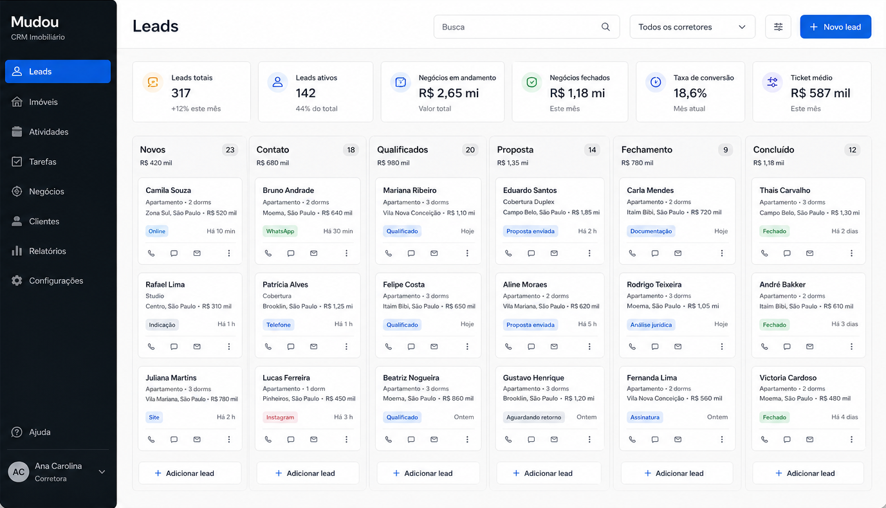
Task: Click the Assinatura tag on Fernanda Lima
Action: point(645,417)
